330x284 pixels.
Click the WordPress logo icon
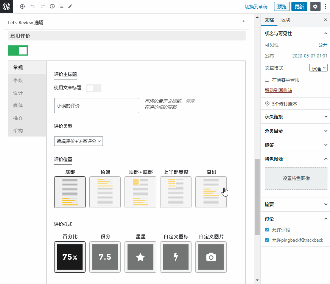[x=6, y=6]
